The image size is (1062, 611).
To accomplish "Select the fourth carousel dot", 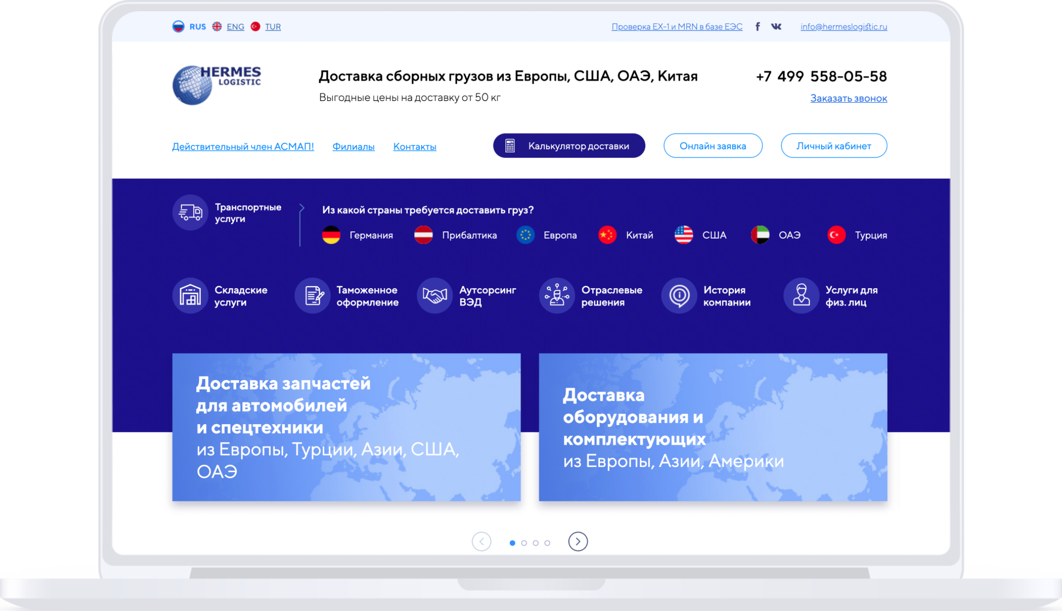I will click(547, 543).
